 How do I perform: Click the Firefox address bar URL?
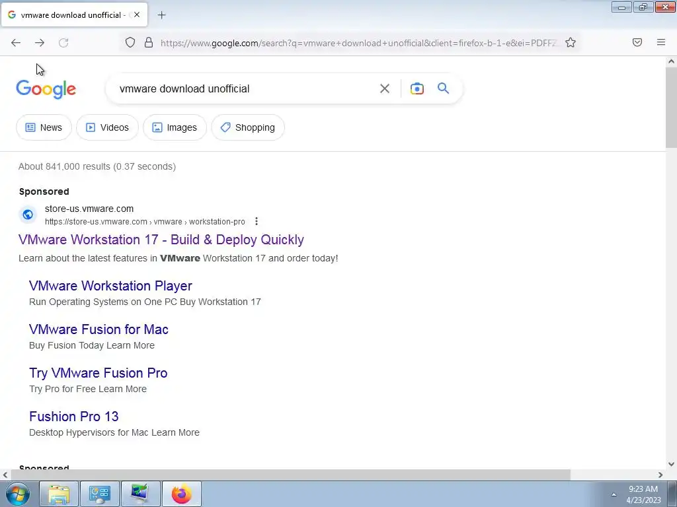point(358,43)
